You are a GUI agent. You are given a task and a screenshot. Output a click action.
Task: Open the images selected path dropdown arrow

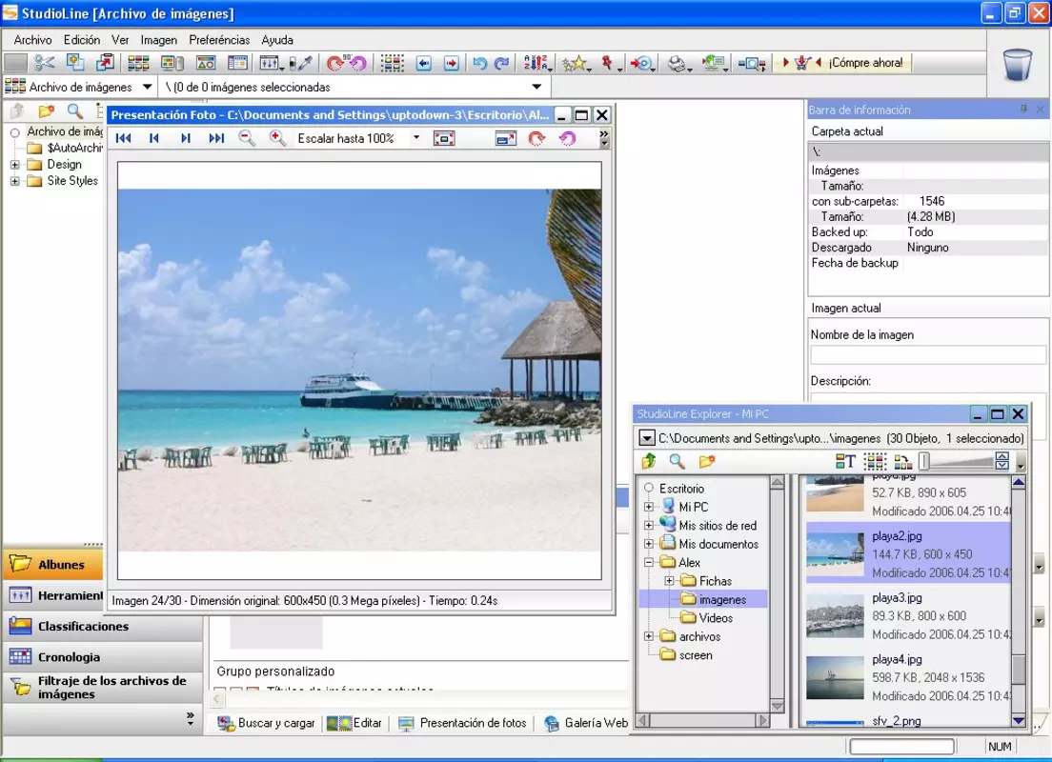536,87
